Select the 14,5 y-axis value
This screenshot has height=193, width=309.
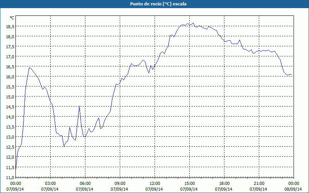point(10,107)
